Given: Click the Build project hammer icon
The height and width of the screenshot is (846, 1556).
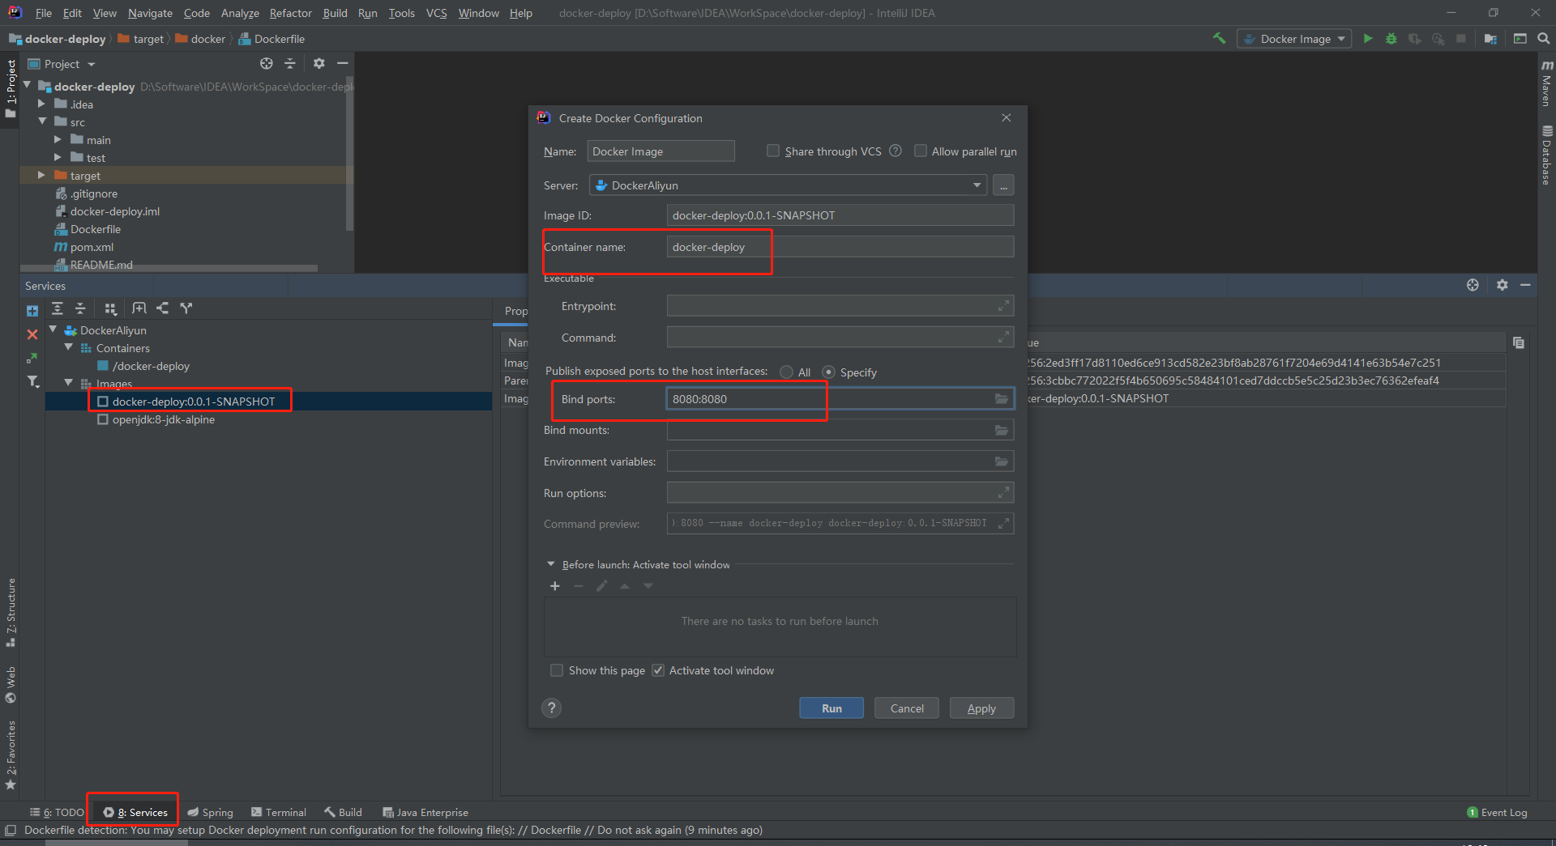Looking at the screenshot, I should tap(1219, 38).
